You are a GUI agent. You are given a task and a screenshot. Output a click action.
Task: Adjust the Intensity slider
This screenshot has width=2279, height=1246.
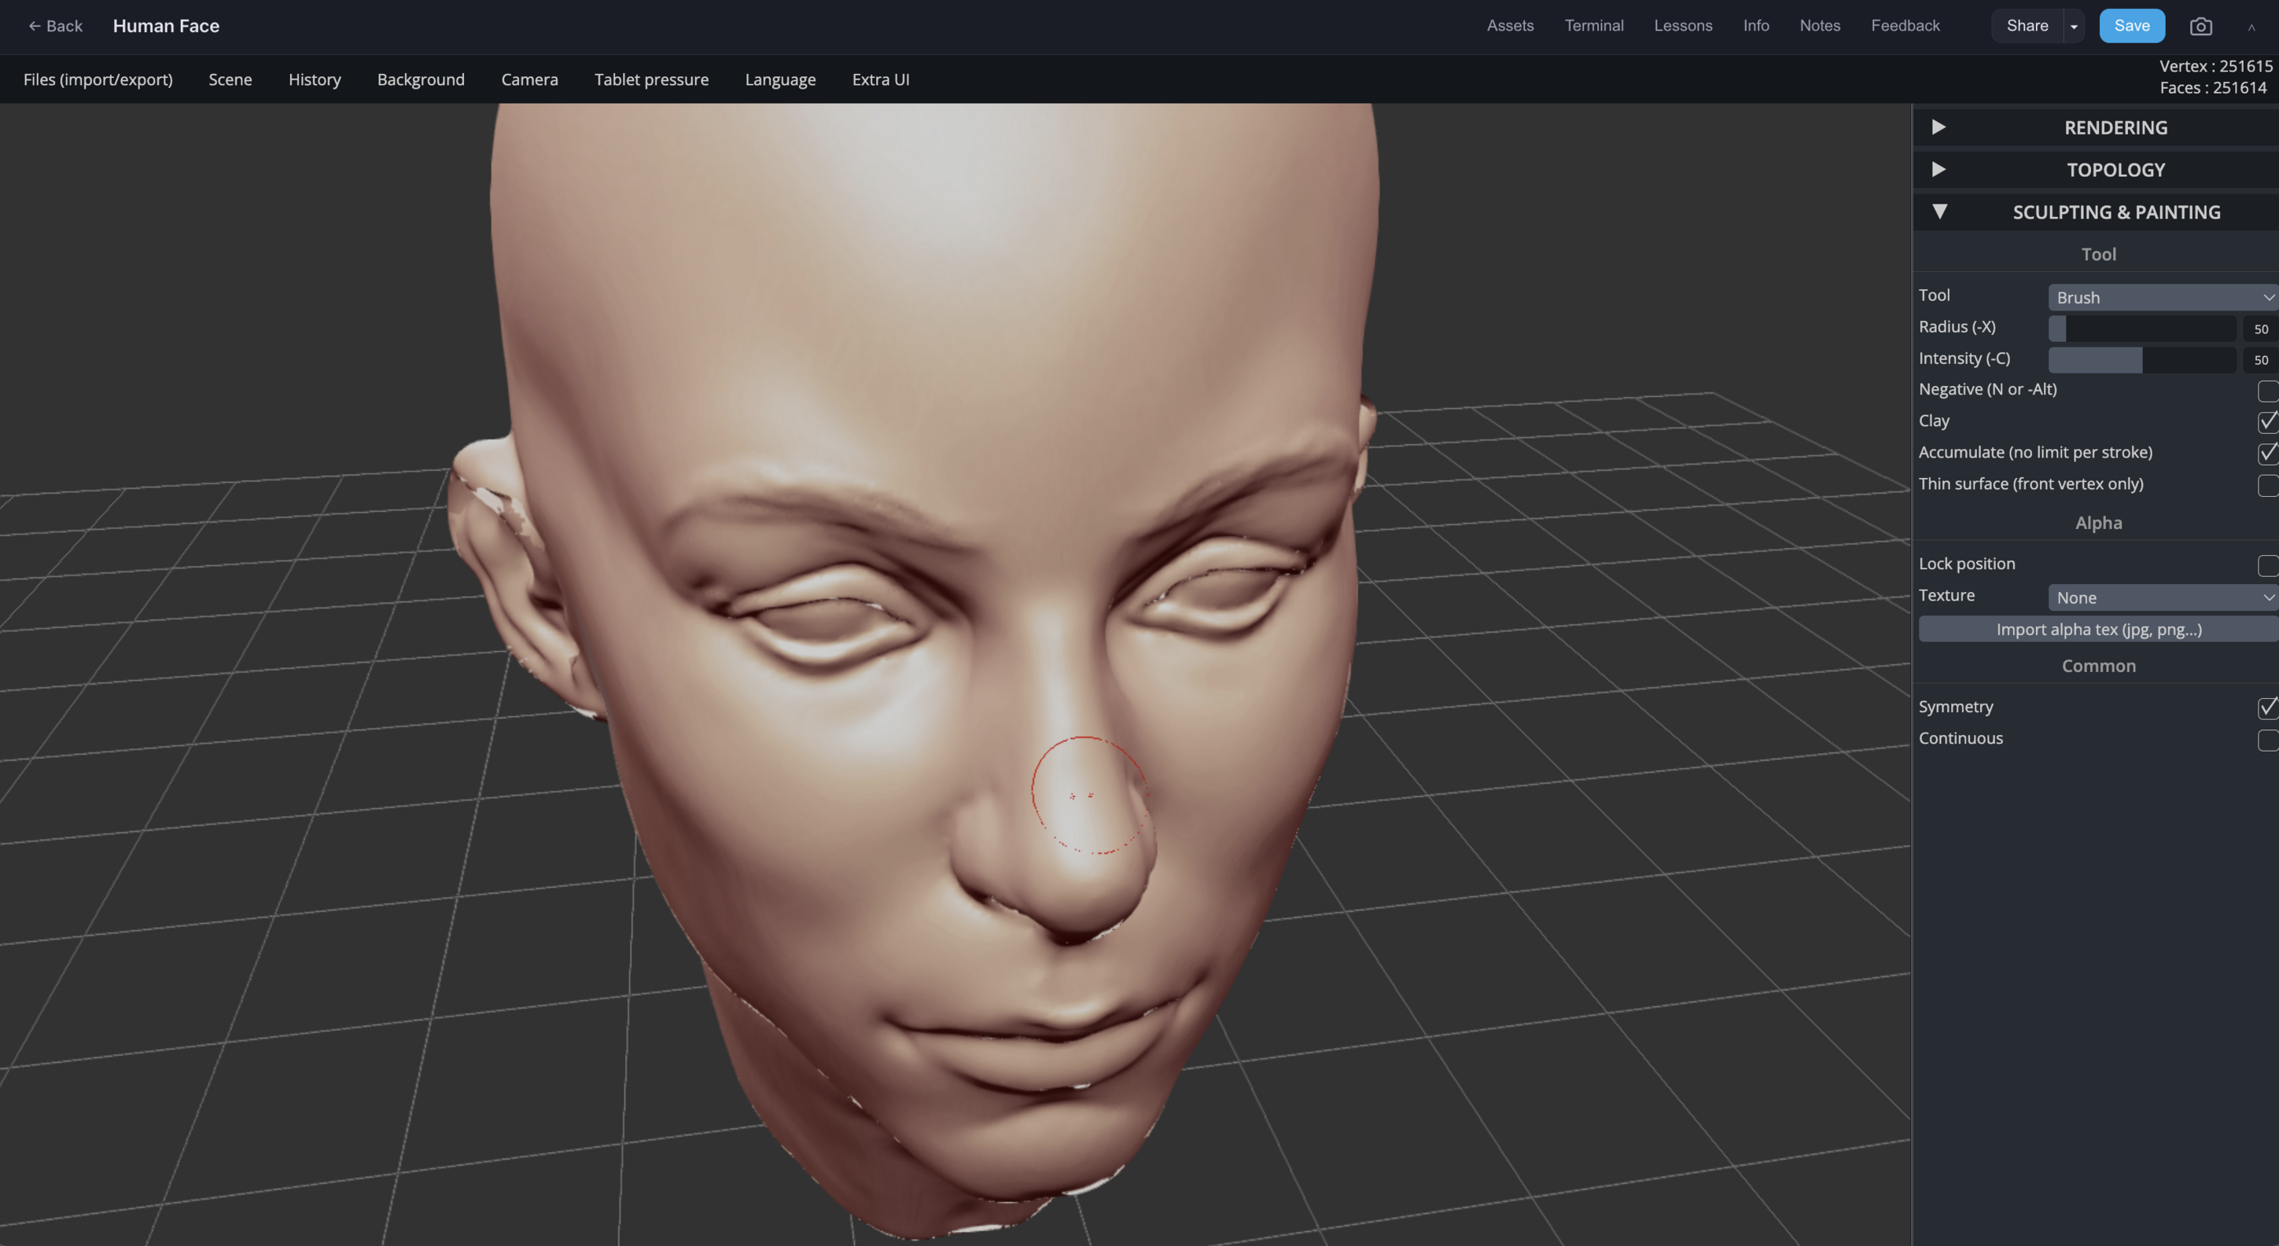click(x=2142, y=360)
